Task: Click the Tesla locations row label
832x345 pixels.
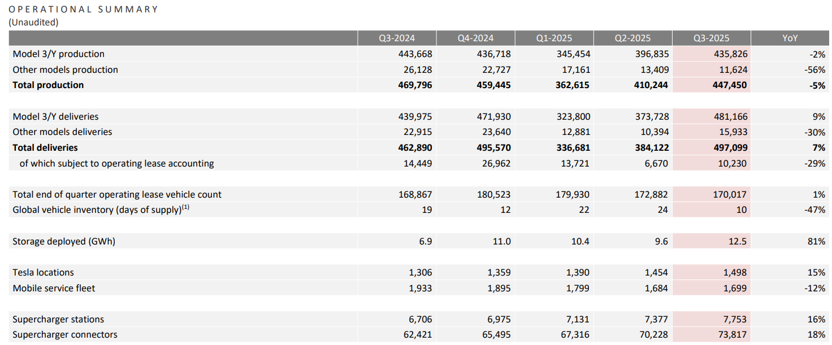Action: click(43, 272)
